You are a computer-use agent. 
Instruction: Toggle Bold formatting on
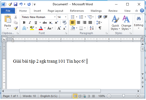point(24,23)
